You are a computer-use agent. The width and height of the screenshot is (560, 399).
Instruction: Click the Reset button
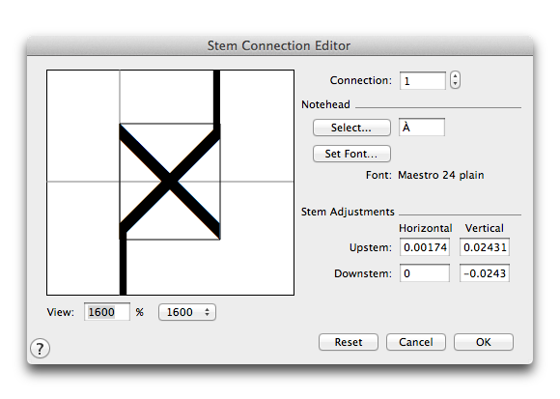click(349, 342)
